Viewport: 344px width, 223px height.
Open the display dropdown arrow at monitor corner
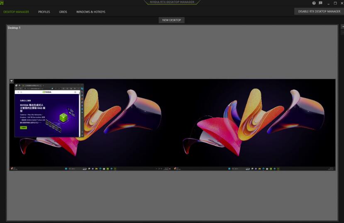coord(12,81)
